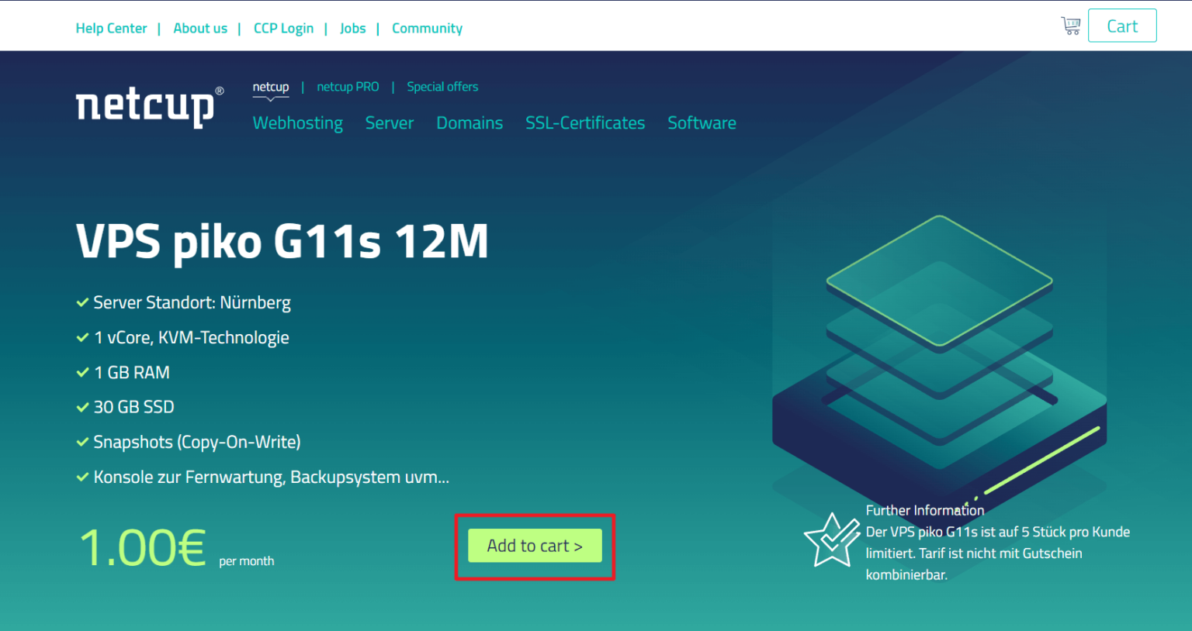Image resolution: width=1192 pixels, height=631 pixels.
Task: Open the Webhosting menu
Action: [x=297, y=123]
